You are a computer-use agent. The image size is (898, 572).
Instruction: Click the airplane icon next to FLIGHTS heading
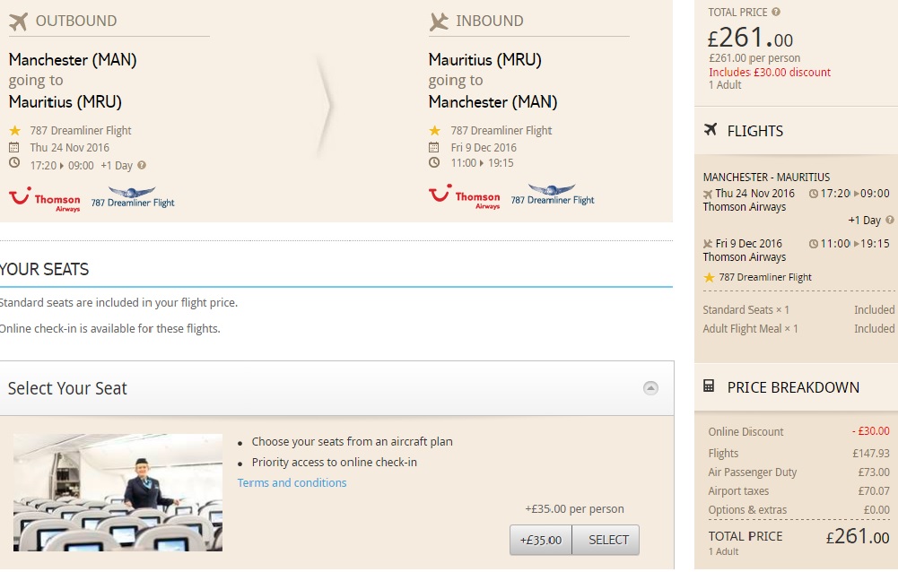click(x=711, y=129)
